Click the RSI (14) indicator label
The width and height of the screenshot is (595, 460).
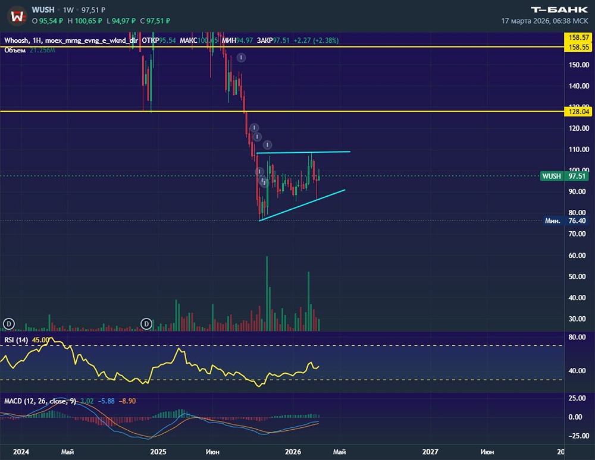[x=16, y=340]
